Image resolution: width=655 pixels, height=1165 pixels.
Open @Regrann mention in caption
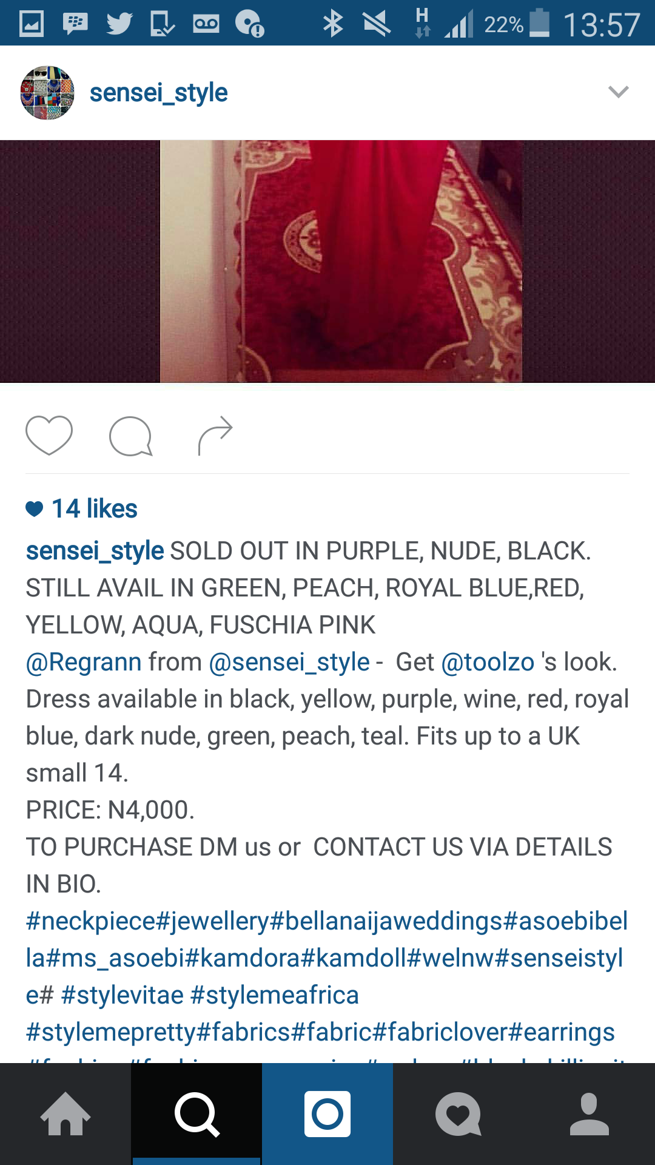point(84,662)
